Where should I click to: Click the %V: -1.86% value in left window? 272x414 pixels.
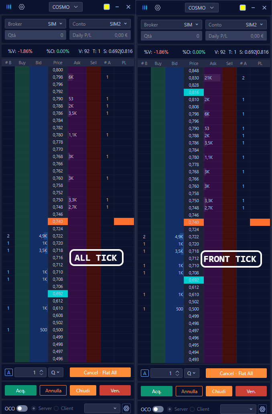pos(20,51)
